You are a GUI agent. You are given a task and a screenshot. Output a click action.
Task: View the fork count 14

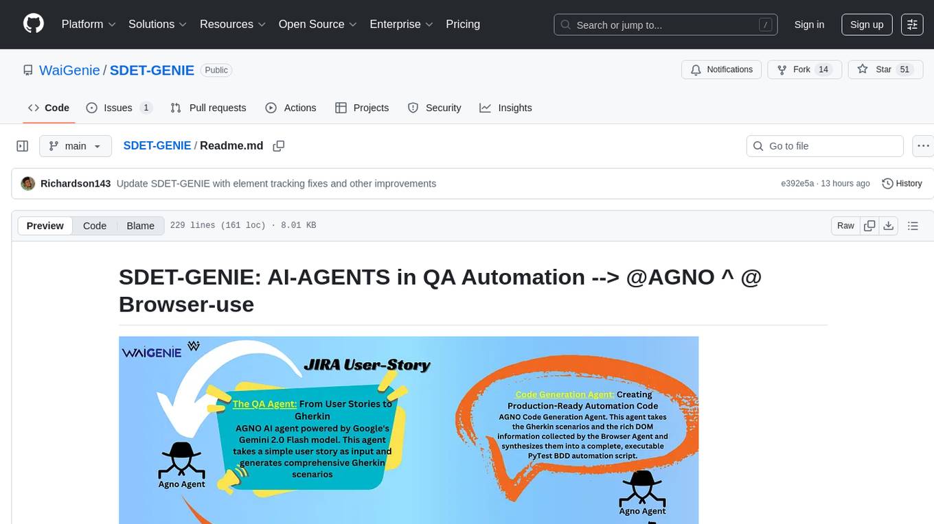tap(824, 69)
